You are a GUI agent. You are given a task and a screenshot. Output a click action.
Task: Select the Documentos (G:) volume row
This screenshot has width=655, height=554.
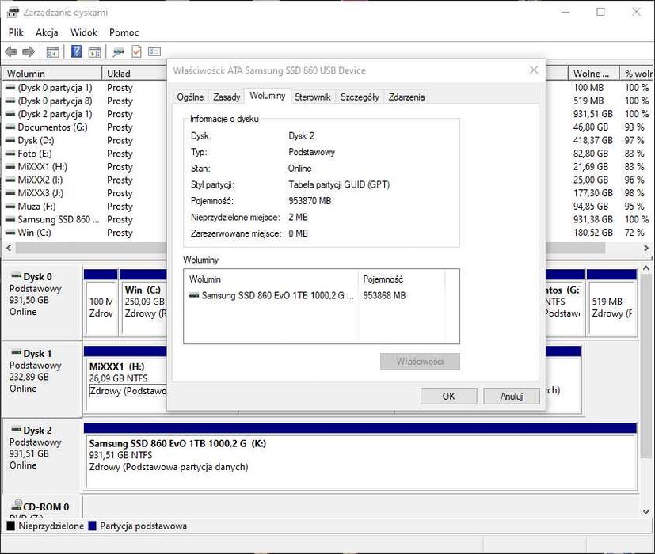52,127
